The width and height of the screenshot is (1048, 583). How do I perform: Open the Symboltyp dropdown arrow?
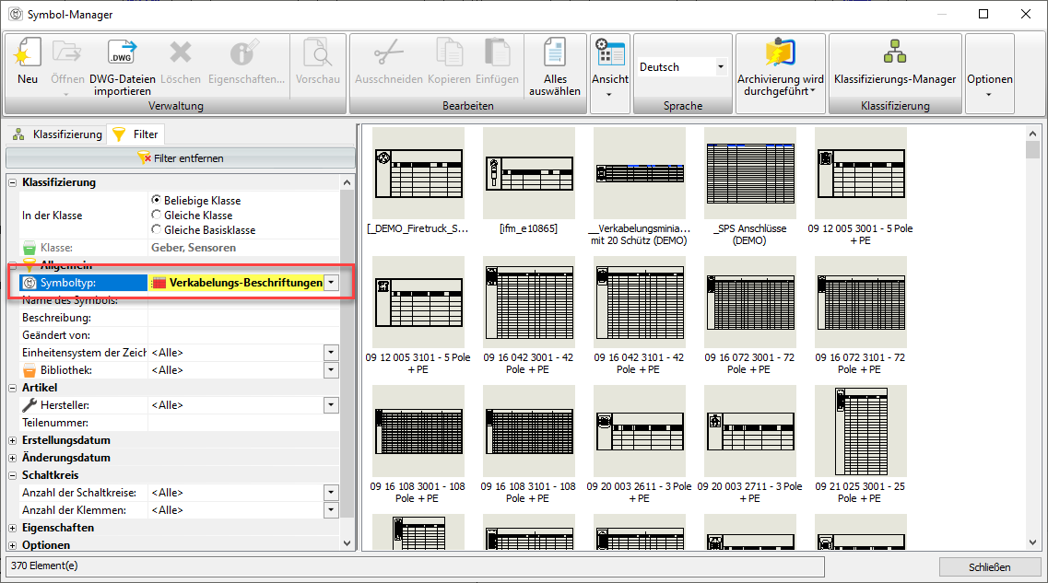[331, 284]
